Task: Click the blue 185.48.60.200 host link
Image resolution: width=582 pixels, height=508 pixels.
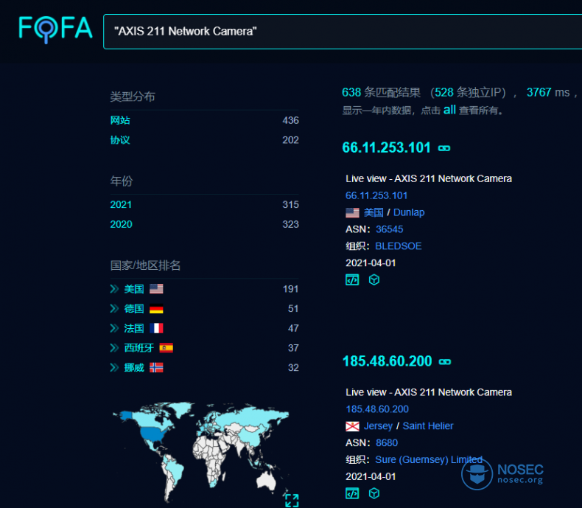Action: pos(377,409)
